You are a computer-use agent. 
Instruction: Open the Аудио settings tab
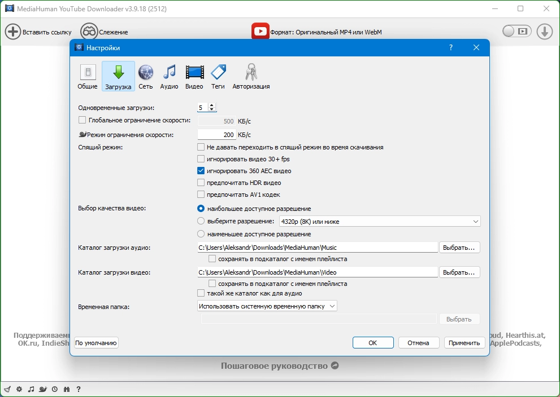pyautogui.click(x=170, y=76)
